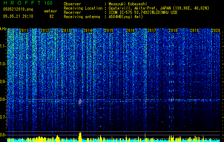Click the 0.9 kHz axis label
Screen dimensions: 224x142
tap(3, 82)
